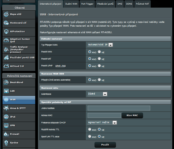Disable NAT by selecting NE
The width and height of the screenshot is (174, 149).
pos(99,59)
